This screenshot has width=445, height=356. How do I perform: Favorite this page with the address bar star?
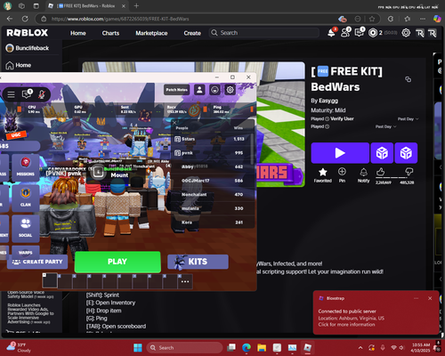(x=372, y=19)
